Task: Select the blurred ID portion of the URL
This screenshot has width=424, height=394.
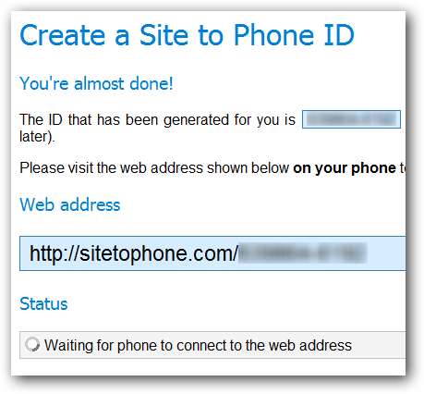Action: pyautogui.click(x=302, y=253)
